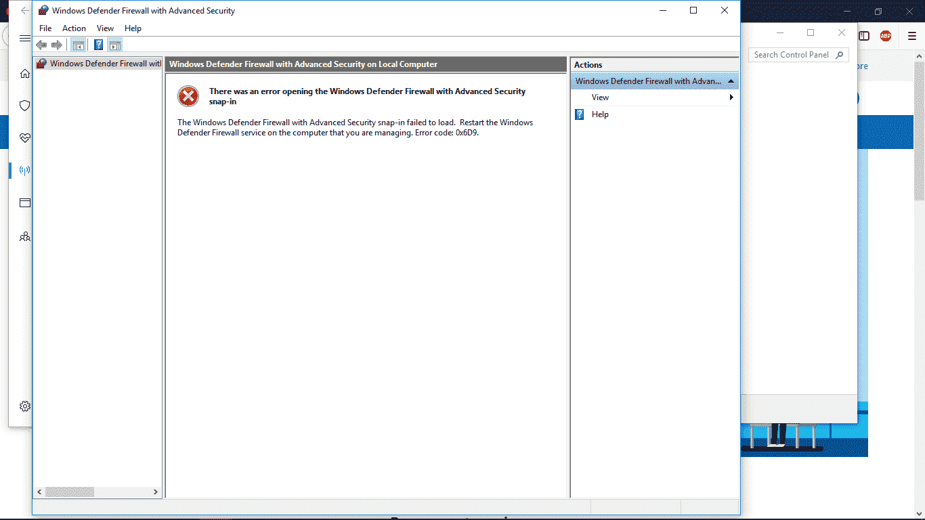Select Windows Defender Firewall in the console tree

98,63
